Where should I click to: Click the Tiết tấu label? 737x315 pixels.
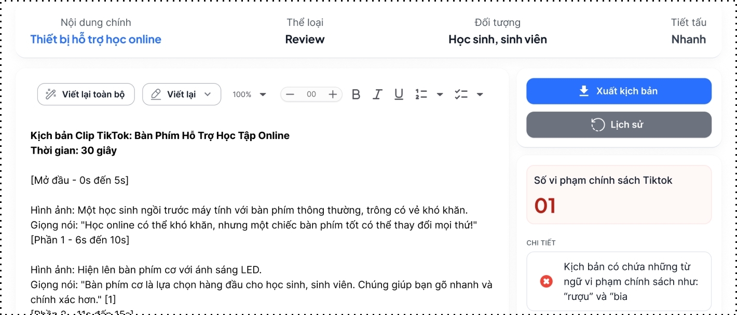(688, 22)
